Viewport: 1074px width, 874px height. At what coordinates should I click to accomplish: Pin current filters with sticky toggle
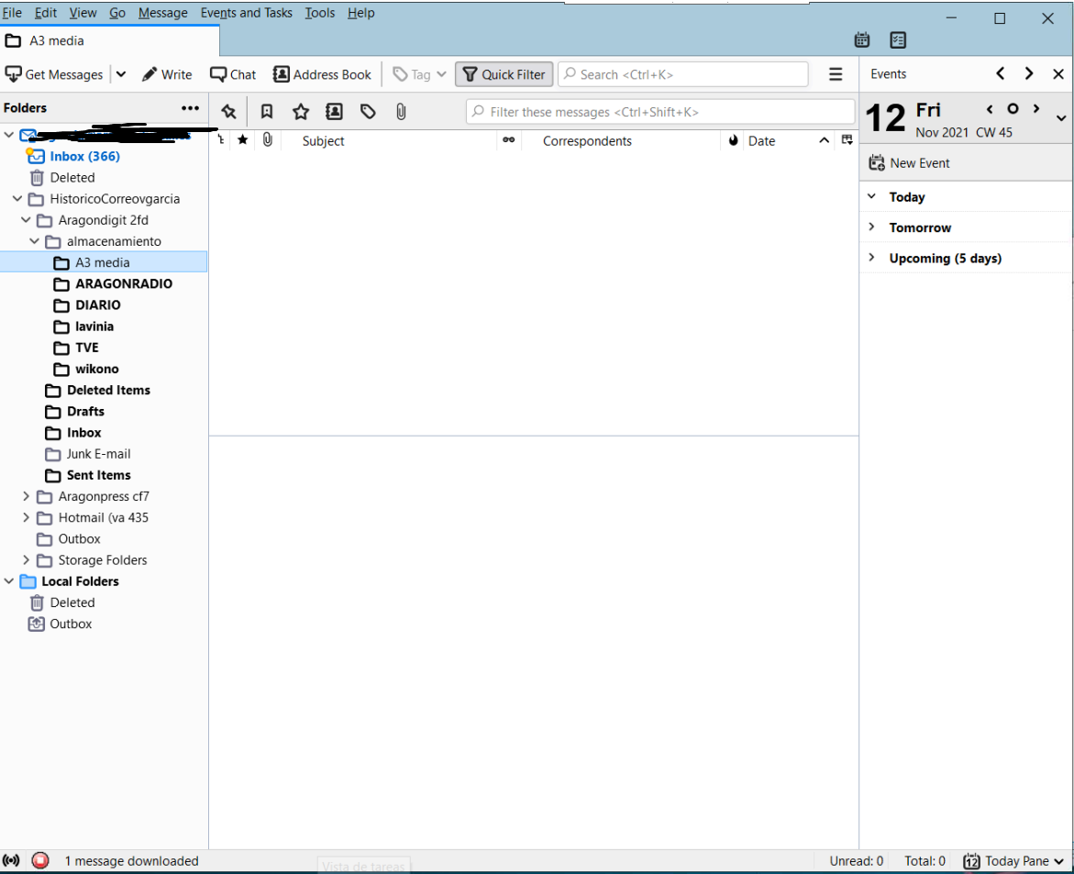point(228,111)
